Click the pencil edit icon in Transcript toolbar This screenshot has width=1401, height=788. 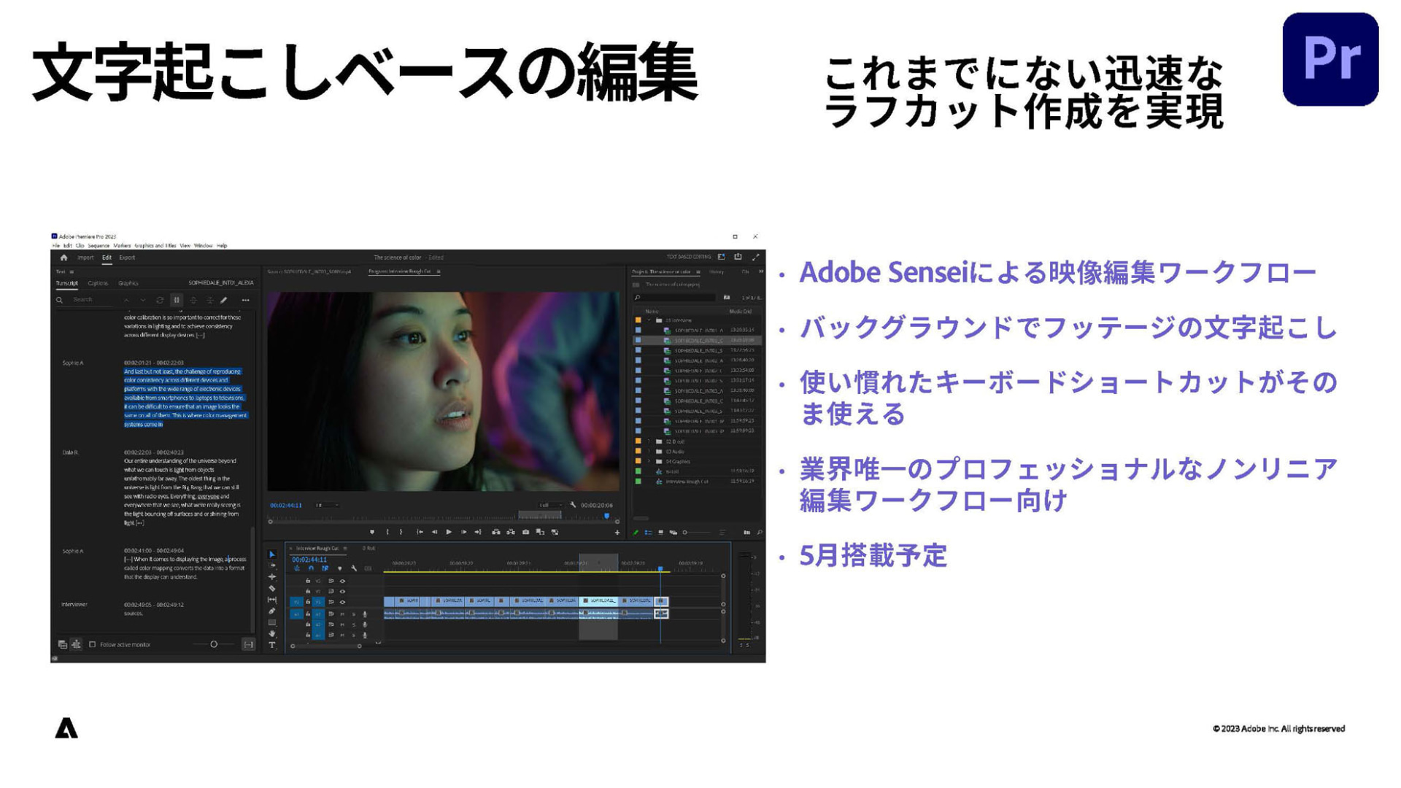pos(224,300)
